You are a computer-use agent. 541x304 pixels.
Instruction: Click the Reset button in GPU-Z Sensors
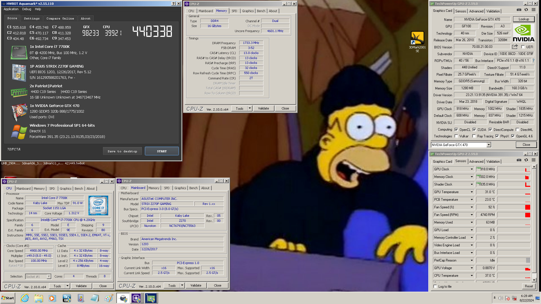[x=529, y=286]
